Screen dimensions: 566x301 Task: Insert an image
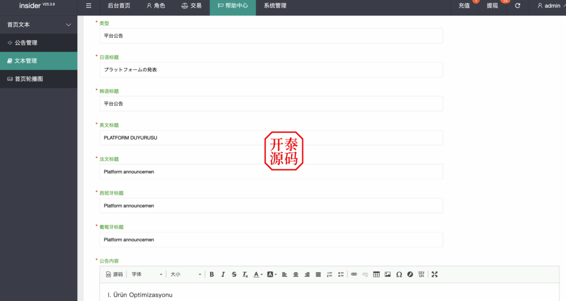387,274
